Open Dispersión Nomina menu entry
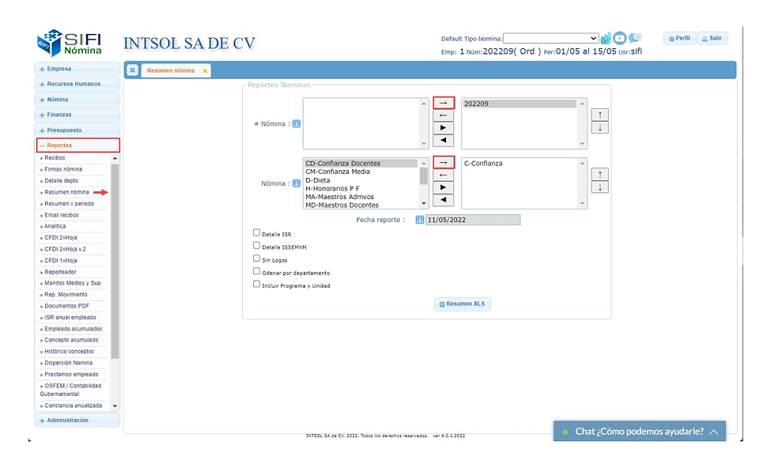Image resolution: width=775 pixels, height=468 pixels. pyautogui.click(x=68, y=363)
